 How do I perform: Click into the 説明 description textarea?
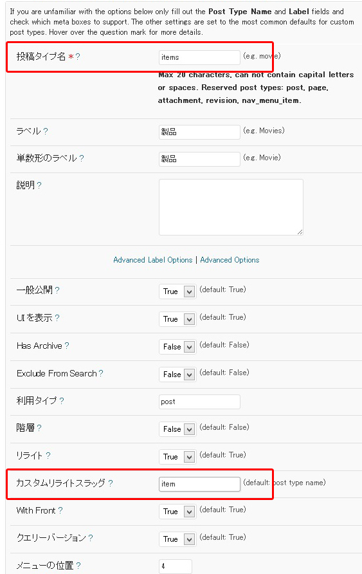point(231,207)
